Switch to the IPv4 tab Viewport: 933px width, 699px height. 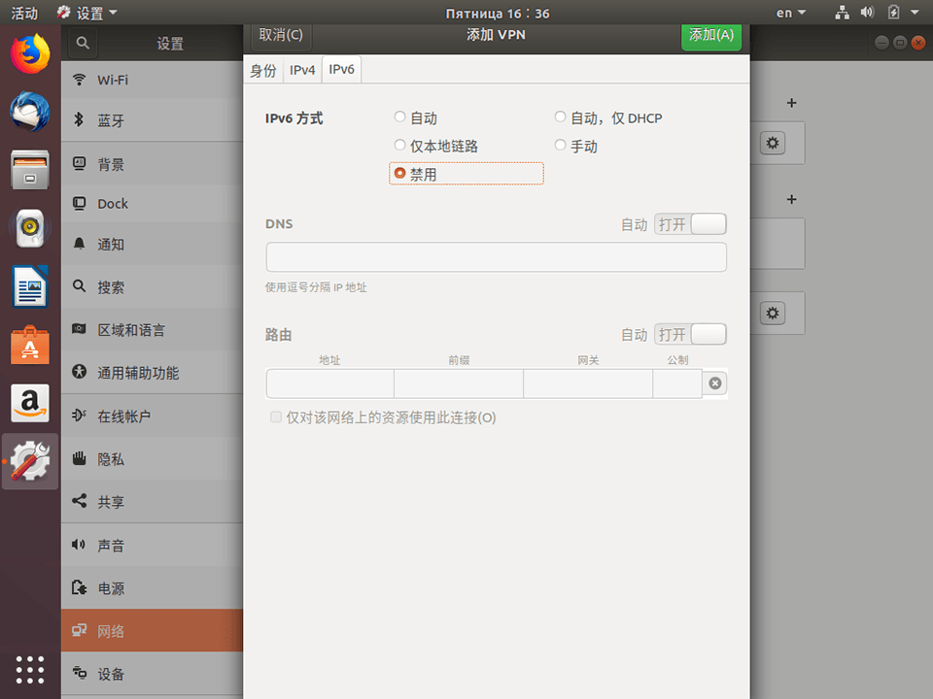301,69
